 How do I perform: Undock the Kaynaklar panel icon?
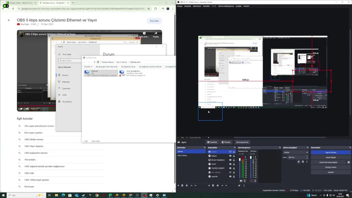(235, 148)
